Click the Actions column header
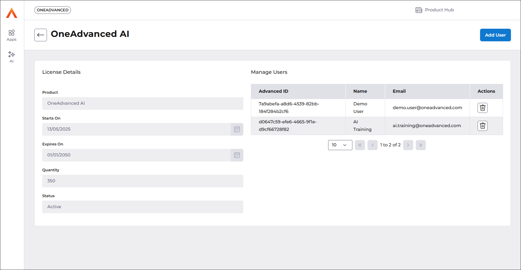 coord(486,91)
